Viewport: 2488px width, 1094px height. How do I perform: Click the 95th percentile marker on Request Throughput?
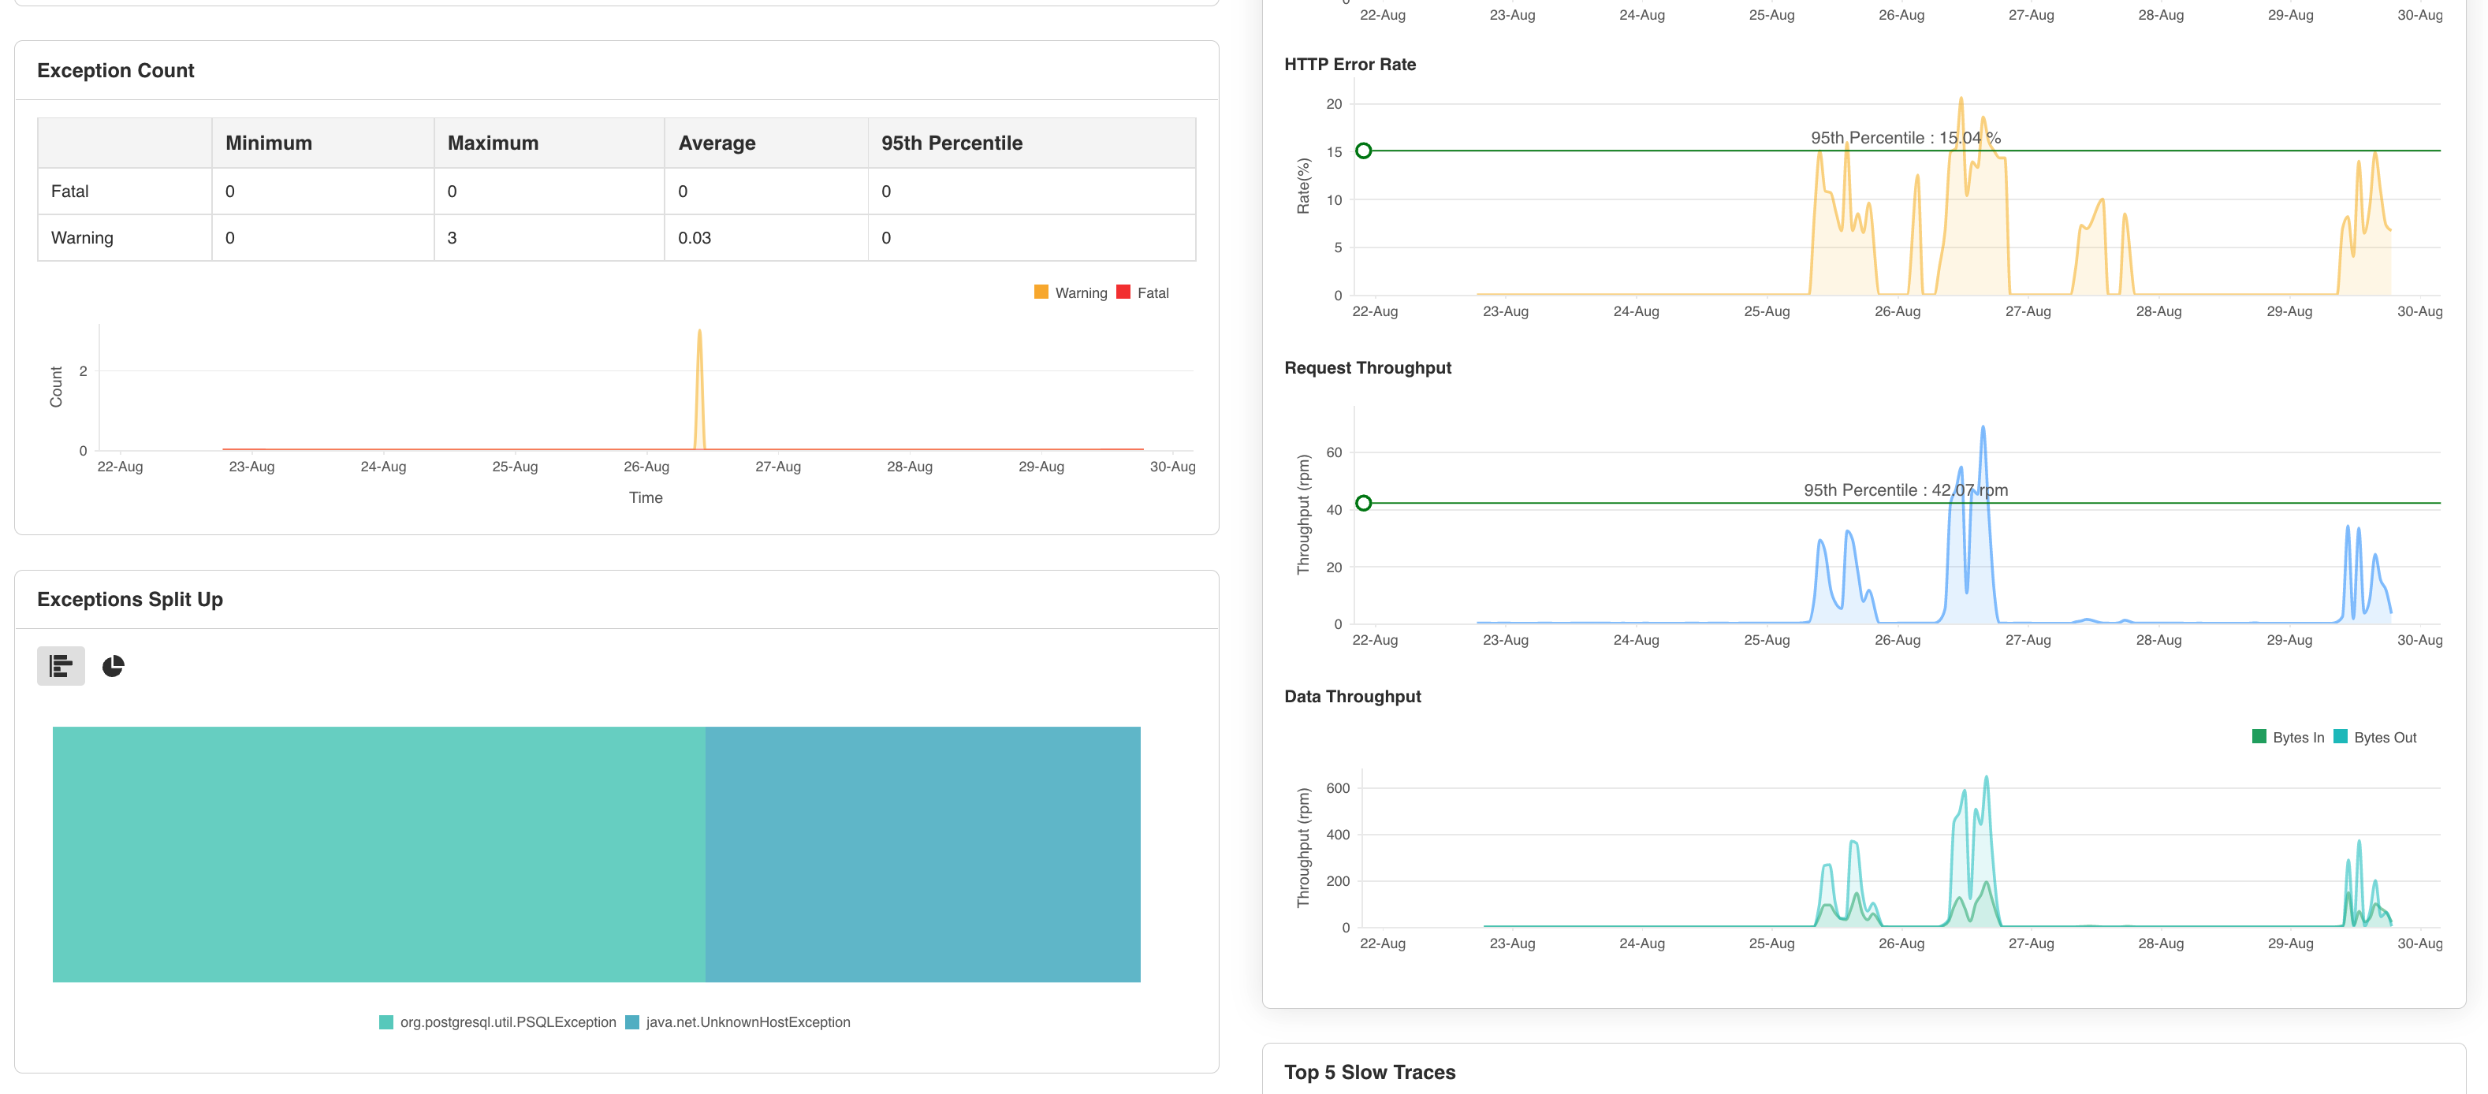[x=1364, y=503]
